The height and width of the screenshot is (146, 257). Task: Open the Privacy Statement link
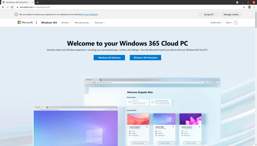91,14
